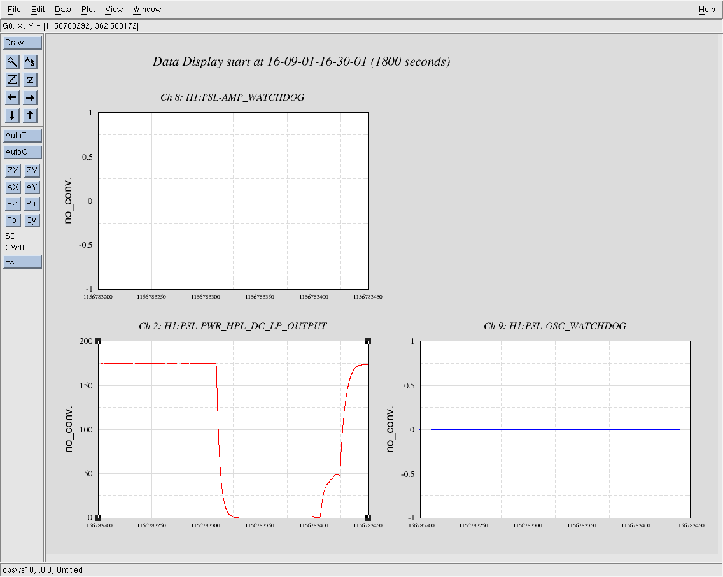Click the 'opsws10, :0.0, Untitled' status bar text
Viewport: 723px width, 577px height.
click(x=43, y=570)
